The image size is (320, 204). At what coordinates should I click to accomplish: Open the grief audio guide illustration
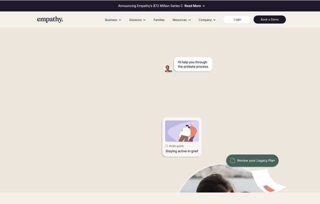(x=182, y=131)
